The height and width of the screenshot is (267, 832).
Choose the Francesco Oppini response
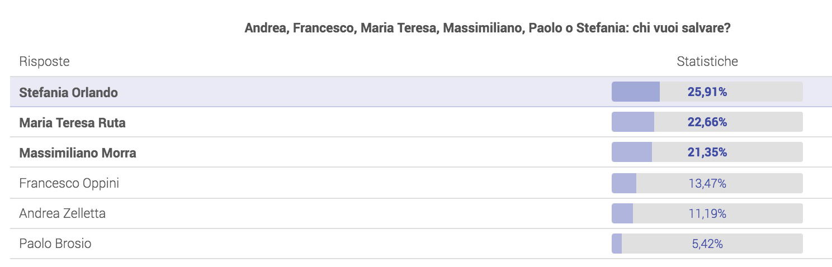pyautogui.click(x=69, y=183)
